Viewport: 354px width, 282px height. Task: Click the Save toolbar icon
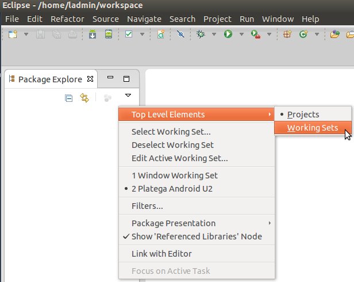pyautogui.click(x=40, y=35)
